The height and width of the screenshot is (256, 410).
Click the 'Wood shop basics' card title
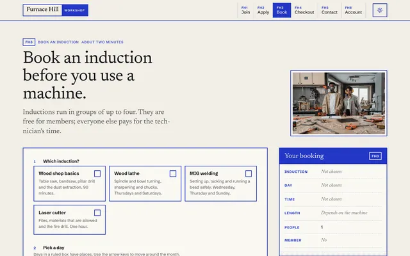[59, 173]
